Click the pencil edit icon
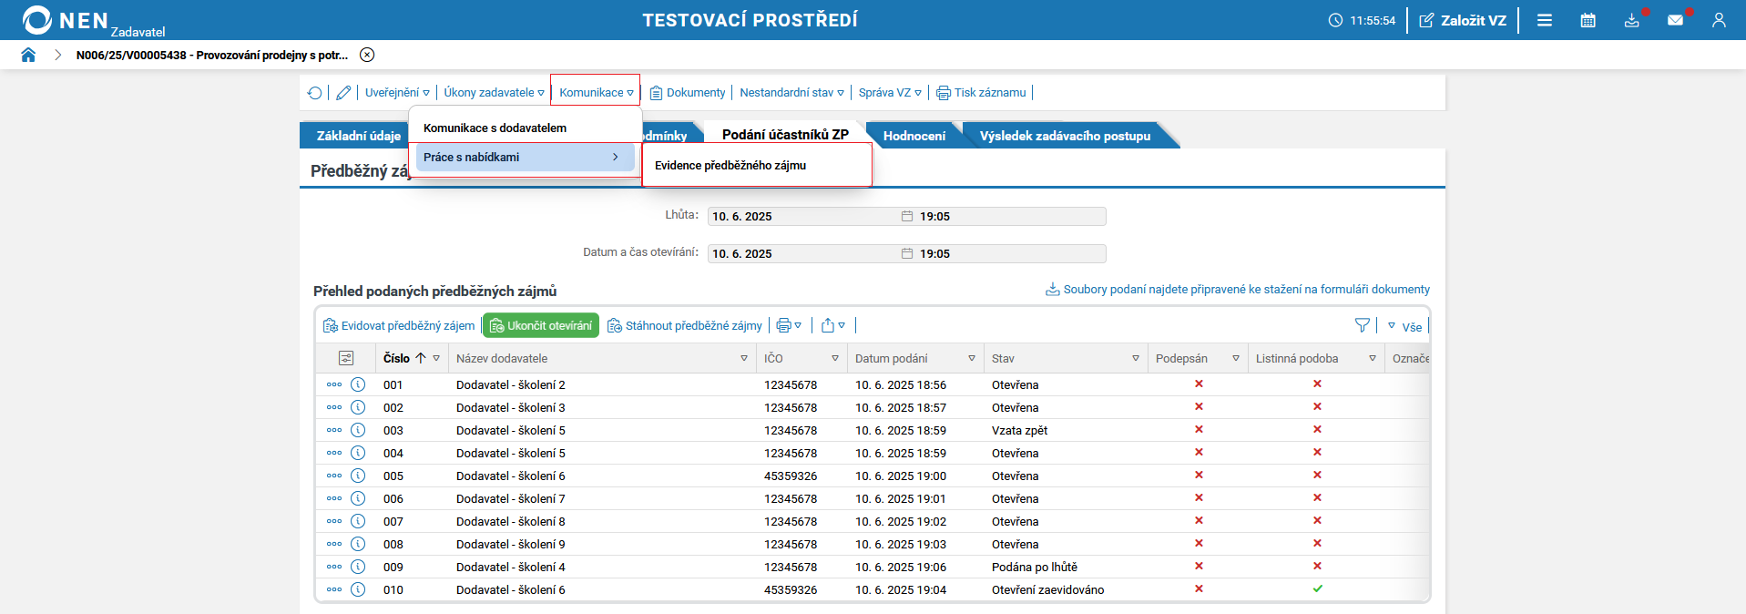This screenshot has height=614, width=1746. point(343,93)
